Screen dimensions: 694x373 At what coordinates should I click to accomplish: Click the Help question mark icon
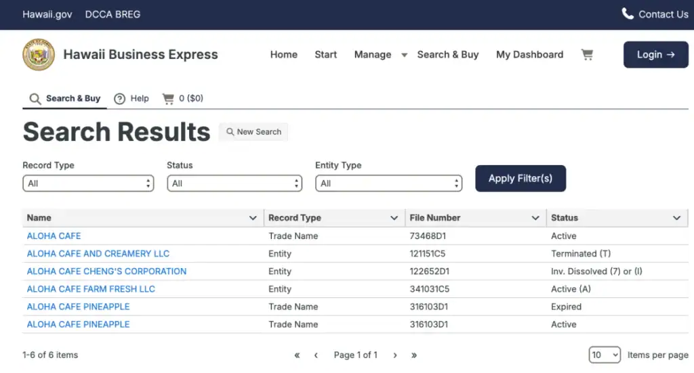(x=119, y=99)
